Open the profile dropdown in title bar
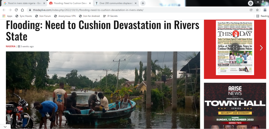The image size is (269, 129). (251, 3)
